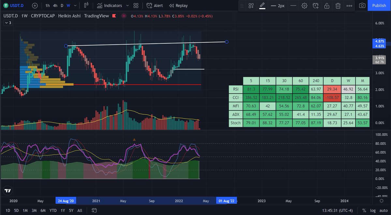Click the 240 column header in table
391x215 pixels.
pyautogui.click(x=316, y=80)
